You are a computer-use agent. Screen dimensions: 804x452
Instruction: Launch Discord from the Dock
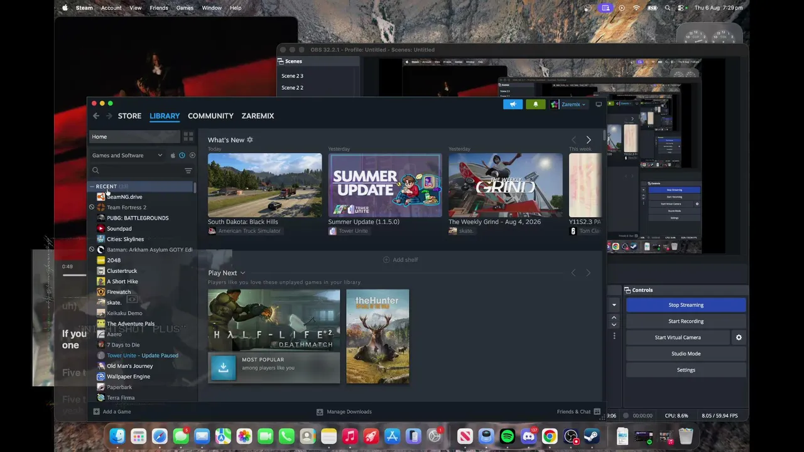click(x=528, y=436)
